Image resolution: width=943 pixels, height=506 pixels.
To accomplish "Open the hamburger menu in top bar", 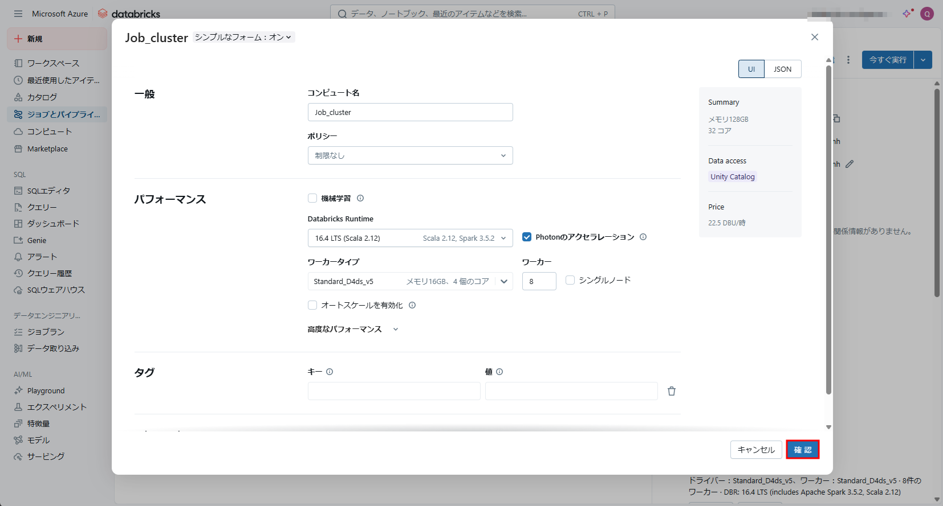I will pyautogui.click(x=18, y=14).
